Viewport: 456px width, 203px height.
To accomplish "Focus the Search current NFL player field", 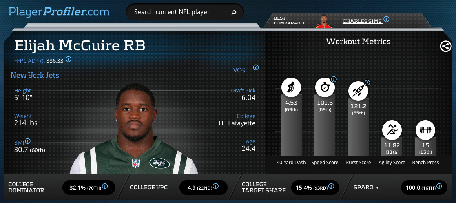I will pyautogui.click(x=185, y=12).
